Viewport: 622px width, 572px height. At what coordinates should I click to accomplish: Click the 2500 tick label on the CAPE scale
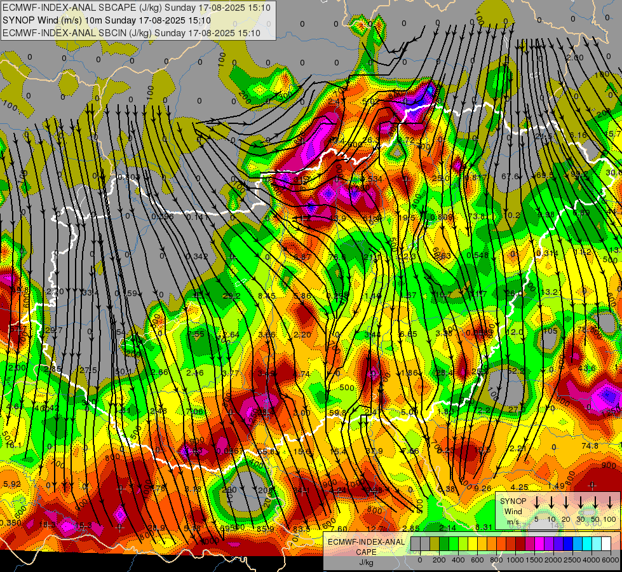[573, 560]
